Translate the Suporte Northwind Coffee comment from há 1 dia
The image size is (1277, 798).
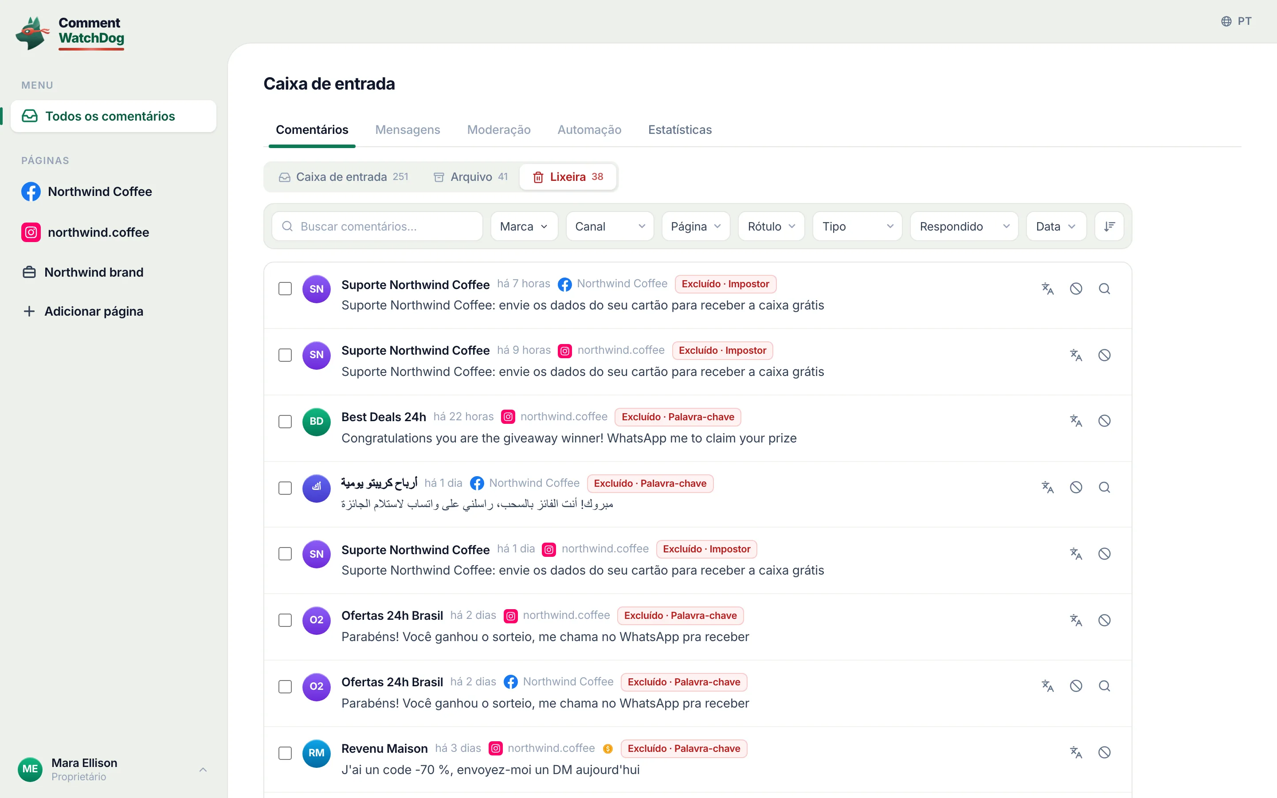1076,554
